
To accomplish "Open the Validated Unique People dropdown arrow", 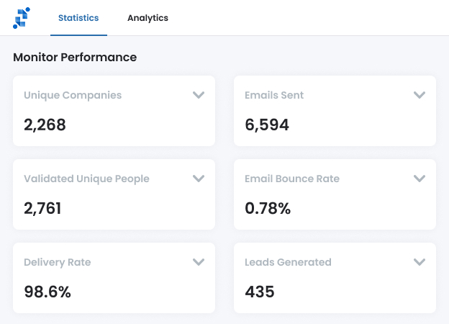I will coord(199,179).
